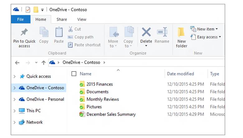243x138 pixels.
Task: Select the Documents folder
Action: click(x=98, y=92)
